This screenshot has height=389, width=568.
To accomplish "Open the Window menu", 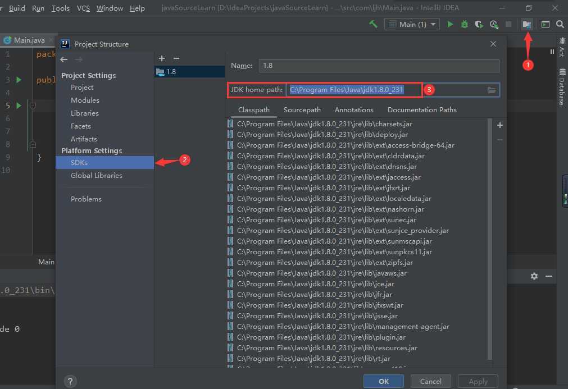I will click(x=110, y=8).
